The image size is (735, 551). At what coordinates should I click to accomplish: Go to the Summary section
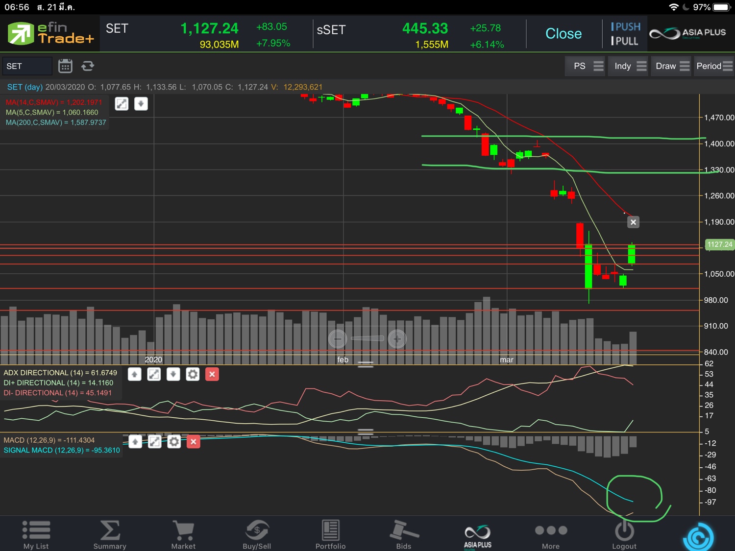[x=110, y=535]
